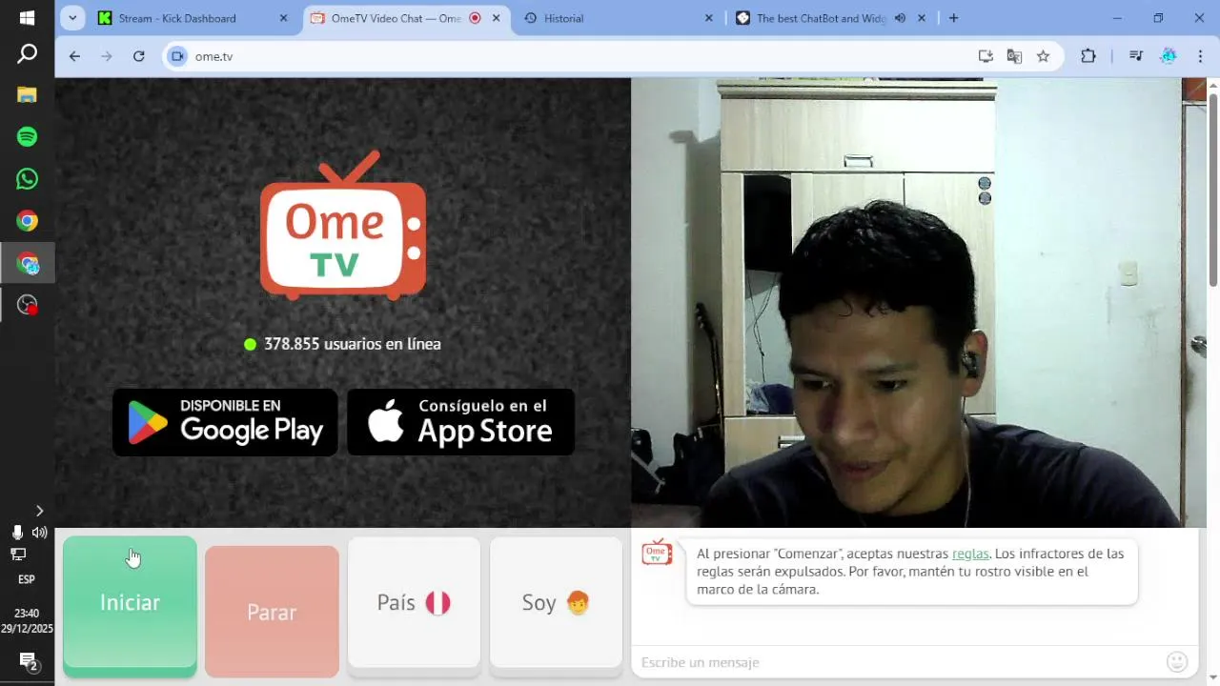The image size is (1220, 686).
Task: Open network status tray icon
Action: (x=17, y=555)
